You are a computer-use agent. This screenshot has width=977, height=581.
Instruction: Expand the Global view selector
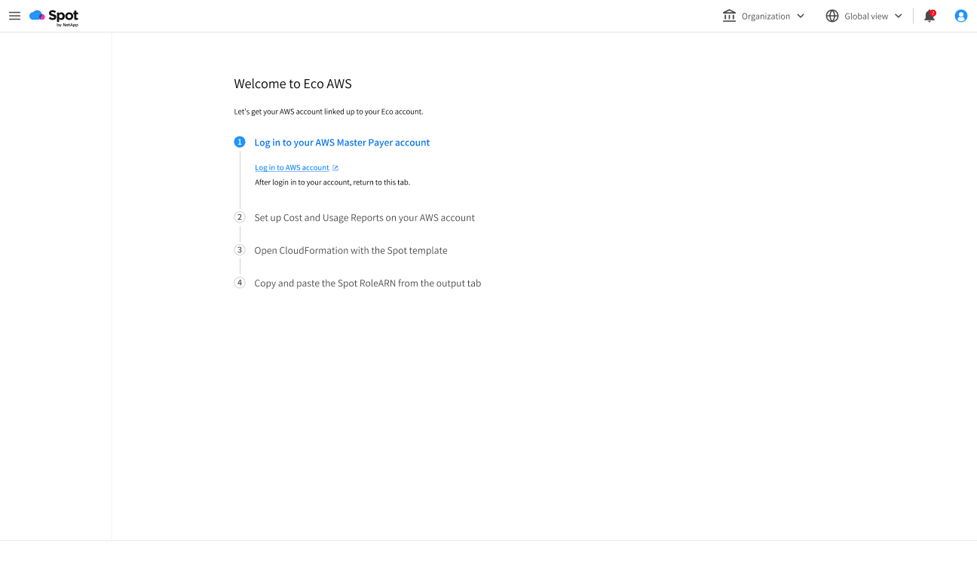point(864,16)
